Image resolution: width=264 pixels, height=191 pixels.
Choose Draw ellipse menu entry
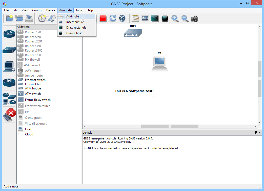click(77, 33)
